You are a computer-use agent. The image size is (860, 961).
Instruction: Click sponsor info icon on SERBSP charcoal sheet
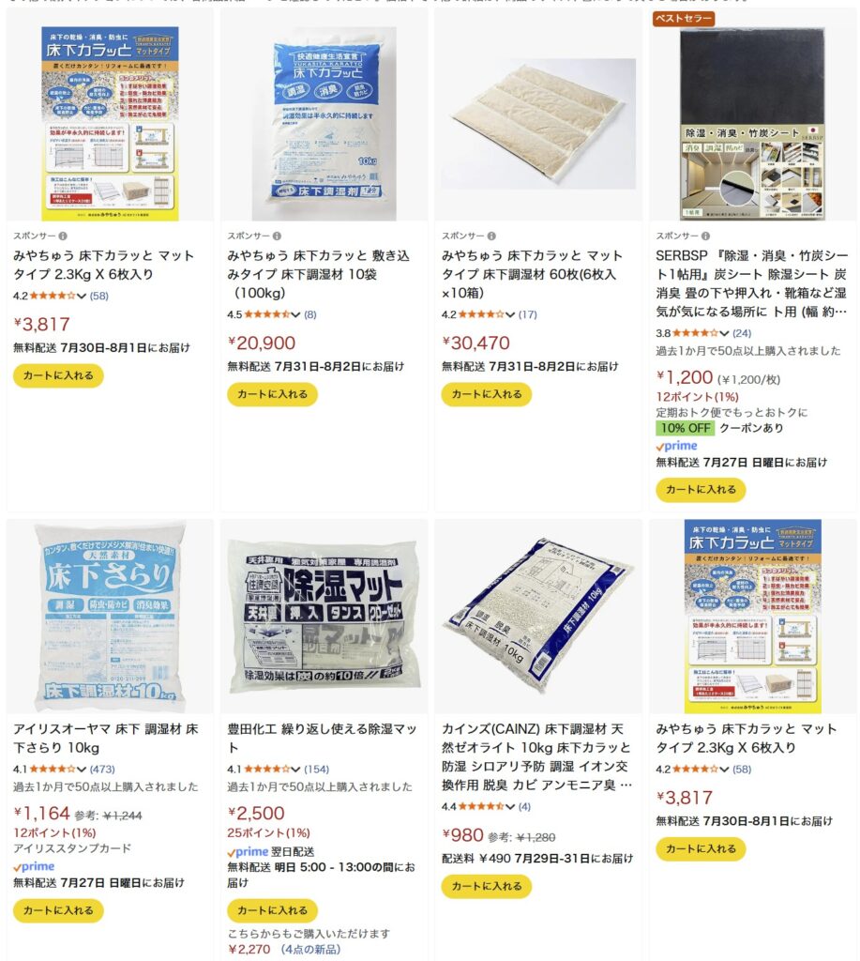coord(705,236)
